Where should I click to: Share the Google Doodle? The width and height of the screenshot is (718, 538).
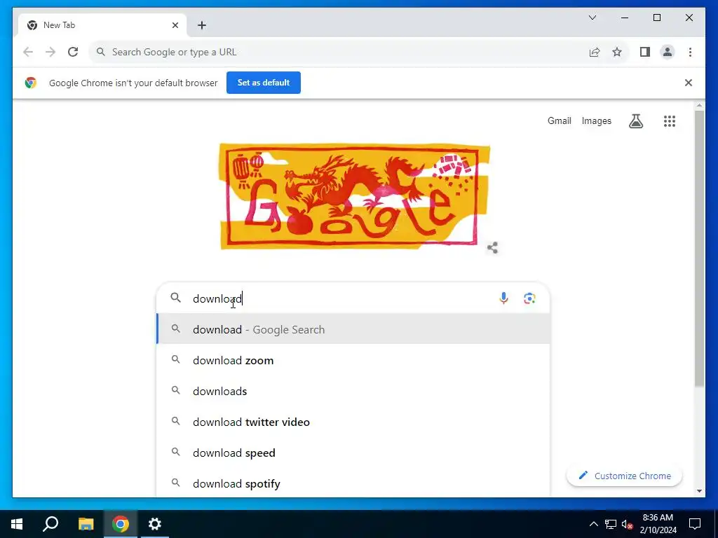click(492, 248)
